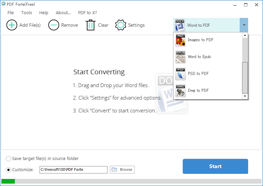
Task: Click the PDF to X? menu item
Action: click(x=88, y=13)
